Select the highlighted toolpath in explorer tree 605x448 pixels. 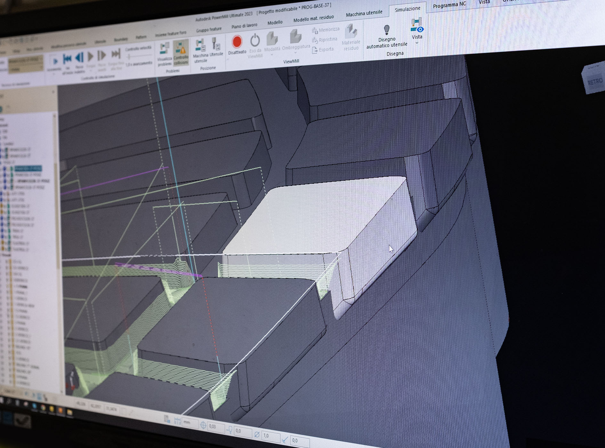28,168
